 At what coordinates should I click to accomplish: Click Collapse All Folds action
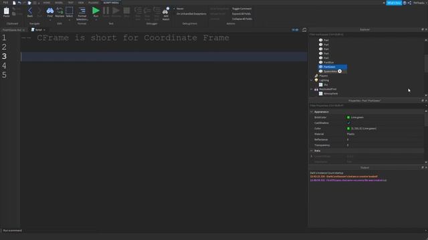[242, 19]
